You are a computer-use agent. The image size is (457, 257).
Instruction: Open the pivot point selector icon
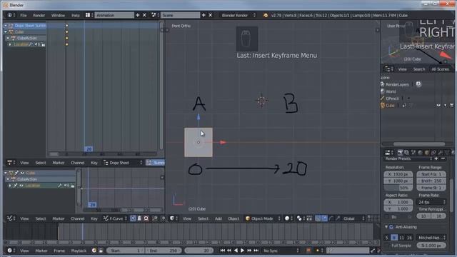[301, 218]
